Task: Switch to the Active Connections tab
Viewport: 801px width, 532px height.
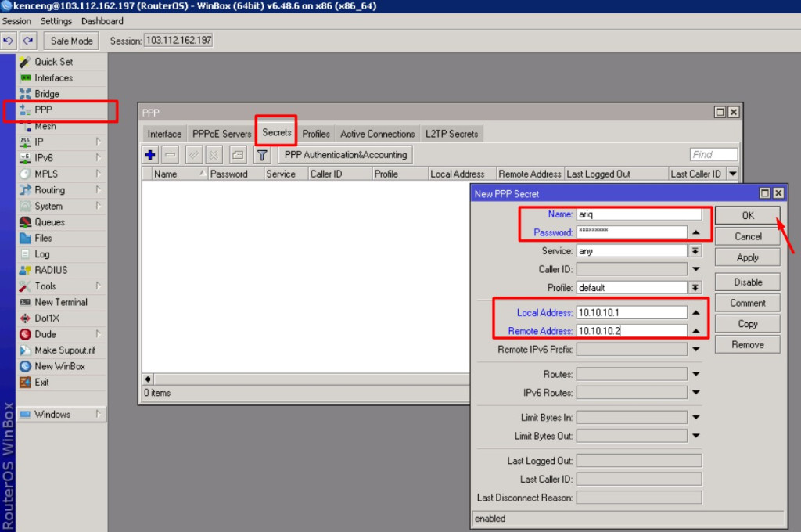Action: (x=378, y=134)
